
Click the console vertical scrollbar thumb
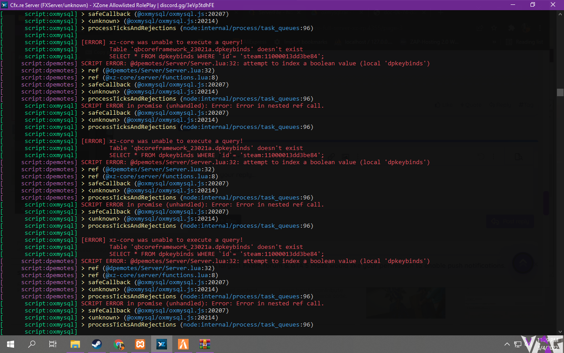pos(560,92)
